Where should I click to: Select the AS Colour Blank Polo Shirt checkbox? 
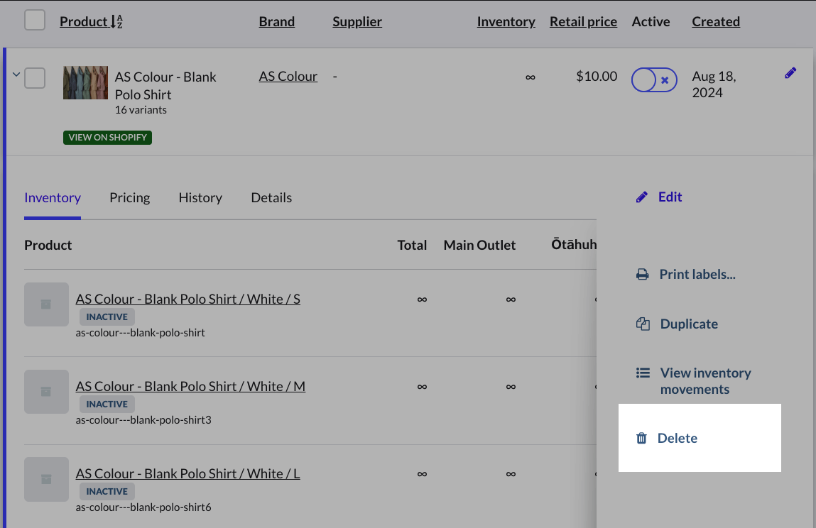[x=35, y=77]
